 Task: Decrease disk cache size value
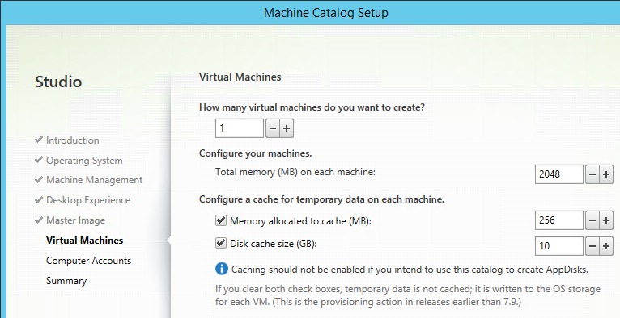[592, 246]
